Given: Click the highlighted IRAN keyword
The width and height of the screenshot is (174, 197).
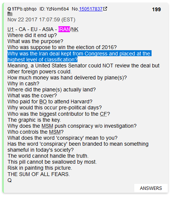Looking at the screenshot, I should click(64, 29).
